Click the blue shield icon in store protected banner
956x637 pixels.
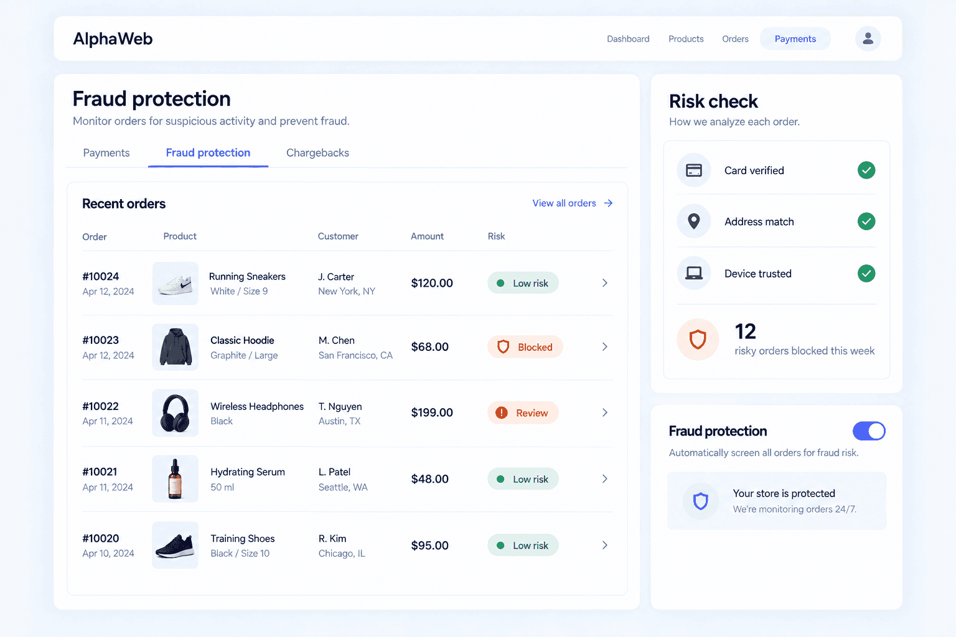click(x=701, y=501)
